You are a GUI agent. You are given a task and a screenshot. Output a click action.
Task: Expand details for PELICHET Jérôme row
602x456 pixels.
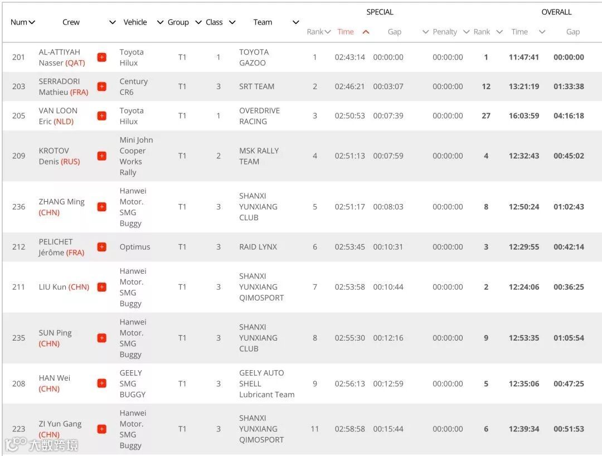click(x=102, y=247)
